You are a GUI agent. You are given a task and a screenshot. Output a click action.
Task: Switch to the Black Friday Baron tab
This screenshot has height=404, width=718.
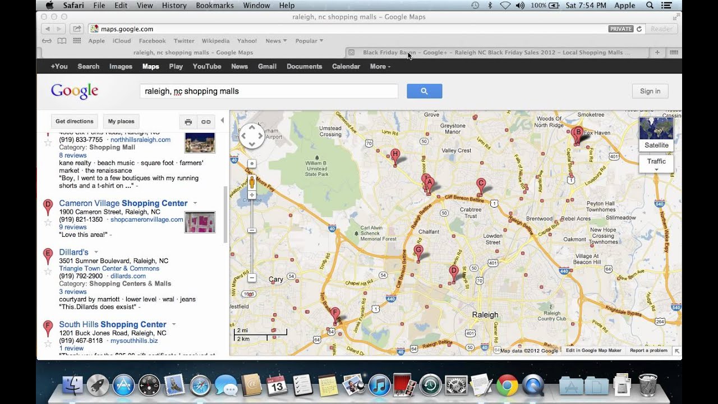(x=493, y=52)
